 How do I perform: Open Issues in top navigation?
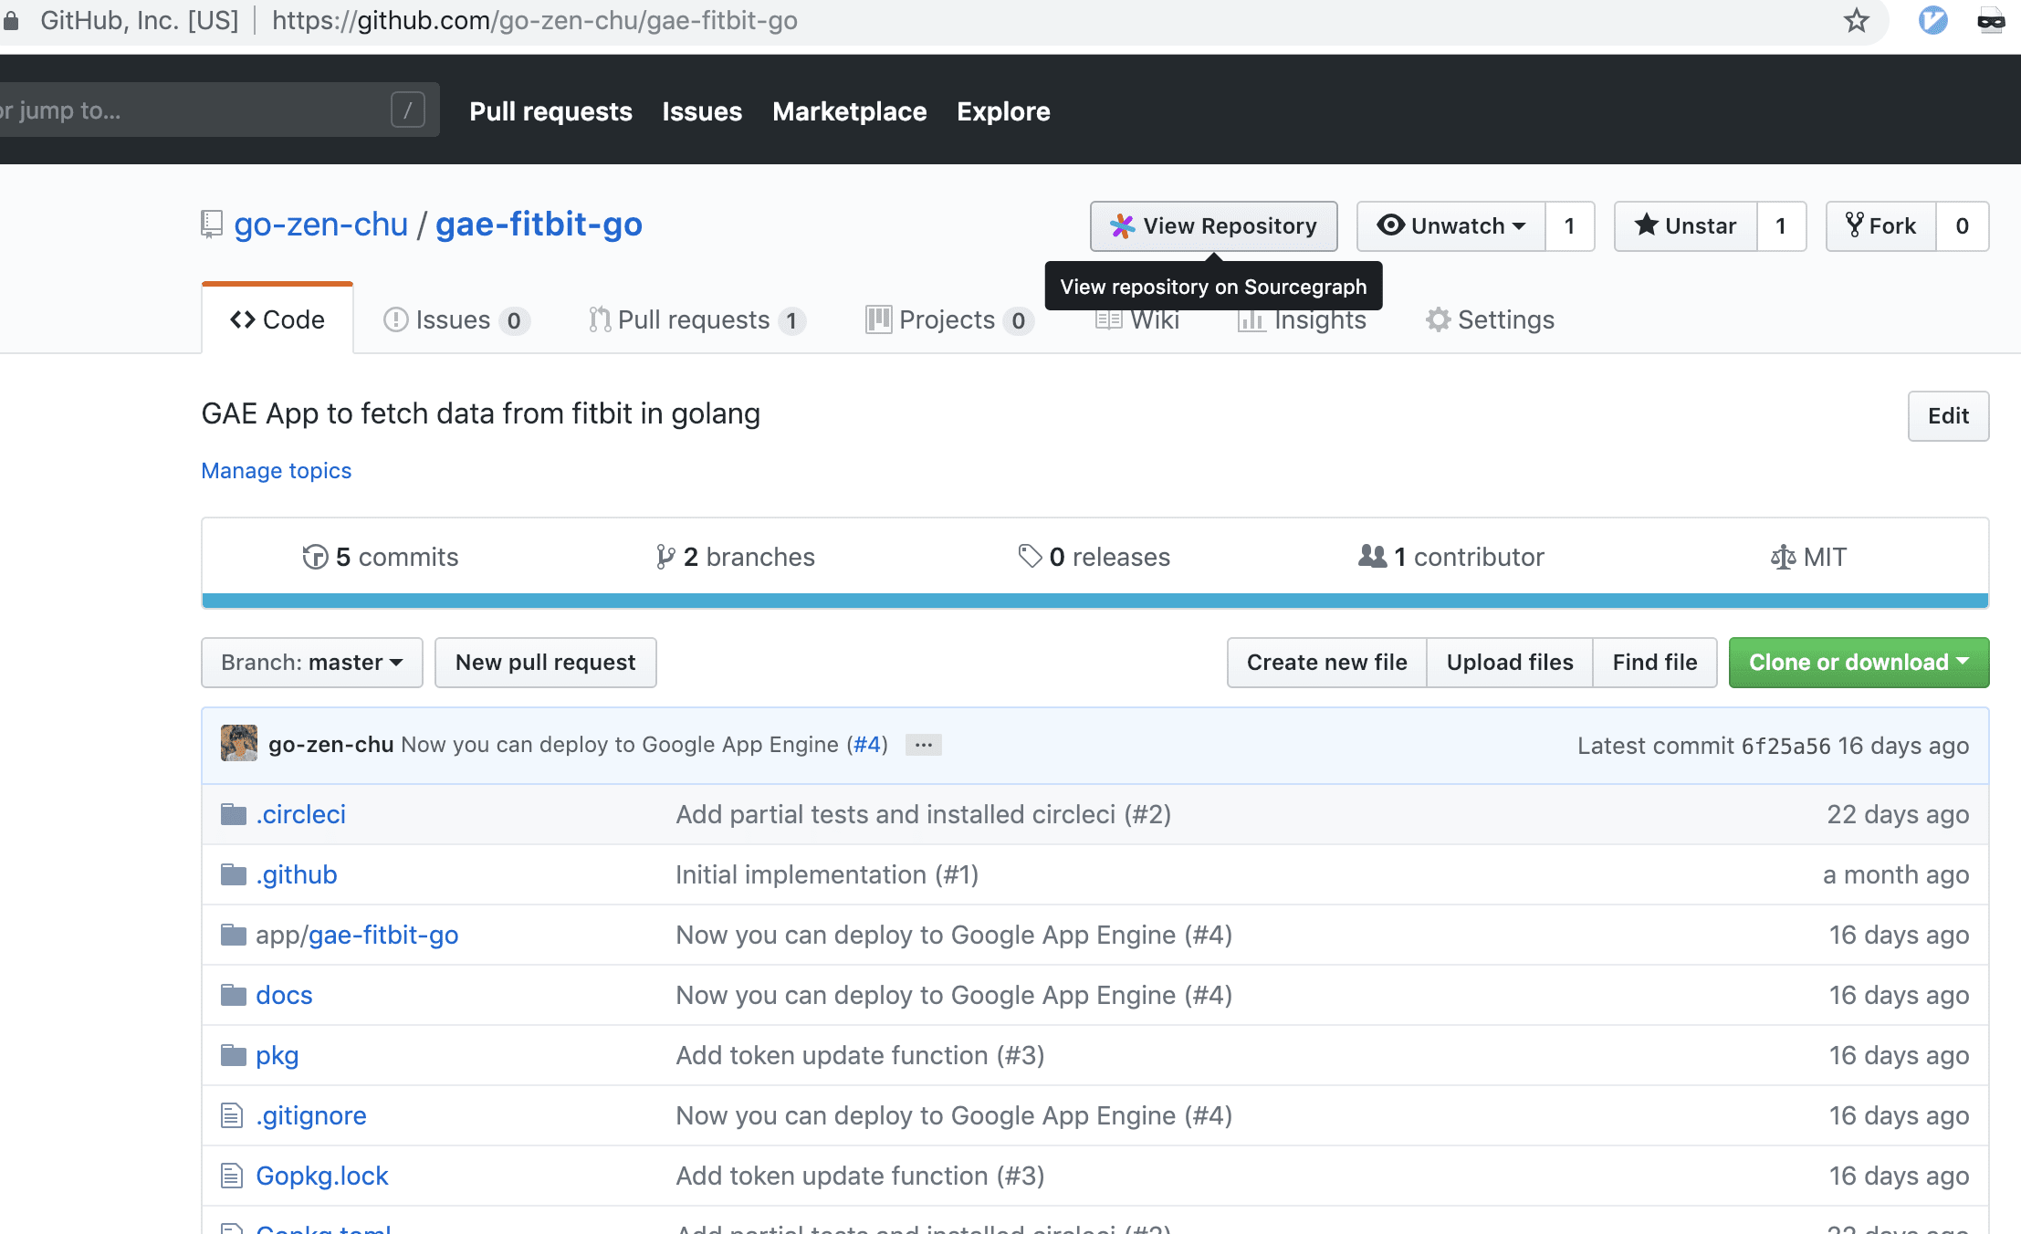click(702, 111)
